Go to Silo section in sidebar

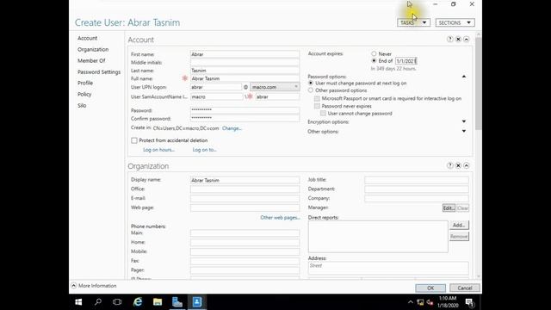point(82,105)
